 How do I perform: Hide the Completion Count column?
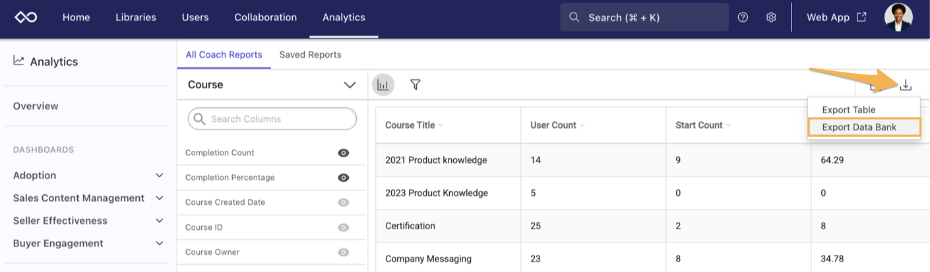point(343,153)
